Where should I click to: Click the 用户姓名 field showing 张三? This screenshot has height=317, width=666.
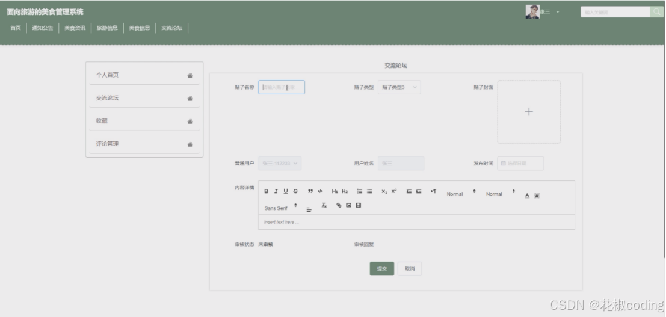[x=401, y=163]
